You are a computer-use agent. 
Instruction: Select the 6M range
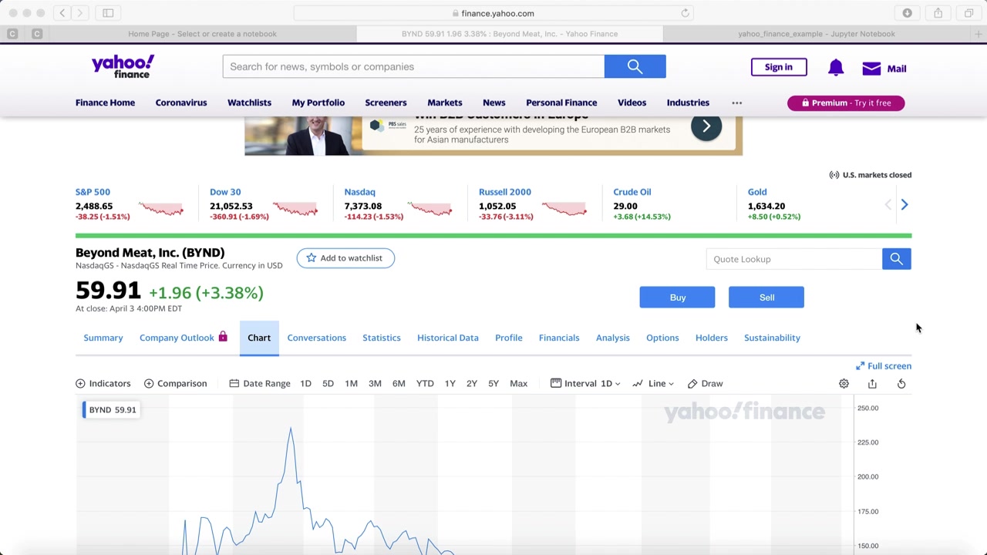399,383
